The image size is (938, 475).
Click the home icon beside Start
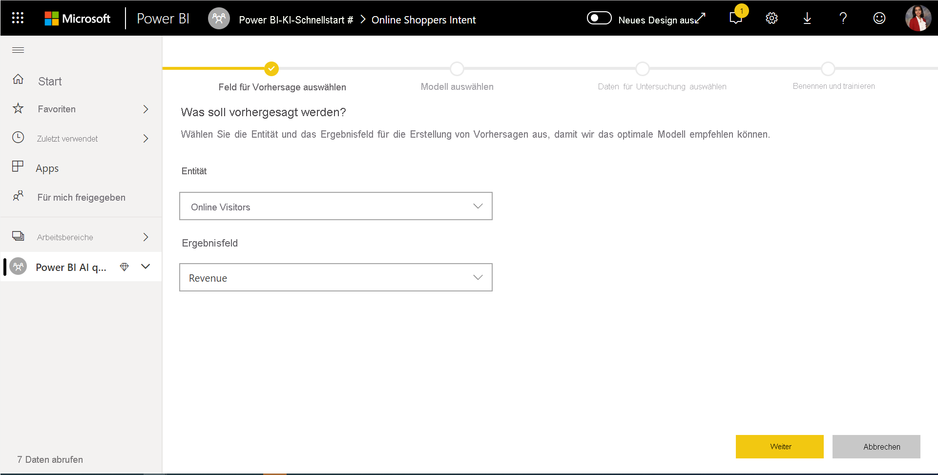tap(18, 79)
